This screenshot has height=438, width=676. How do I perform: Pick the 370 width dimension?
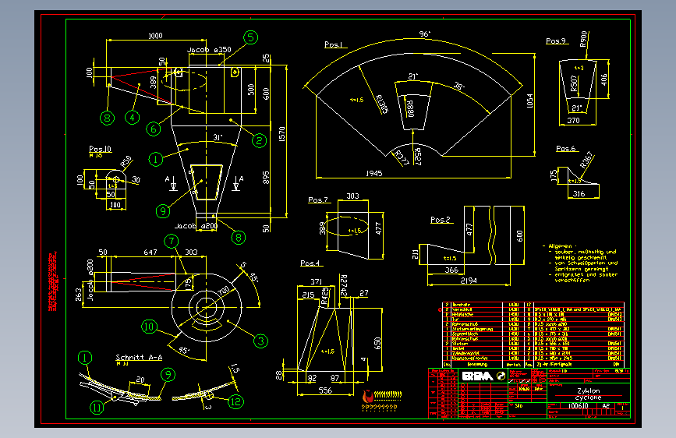tap(573, 120)
